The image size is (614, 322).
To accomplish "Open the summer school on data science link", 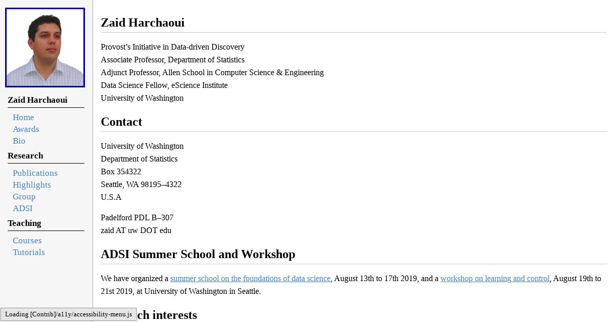I will (x=250, y=279).
